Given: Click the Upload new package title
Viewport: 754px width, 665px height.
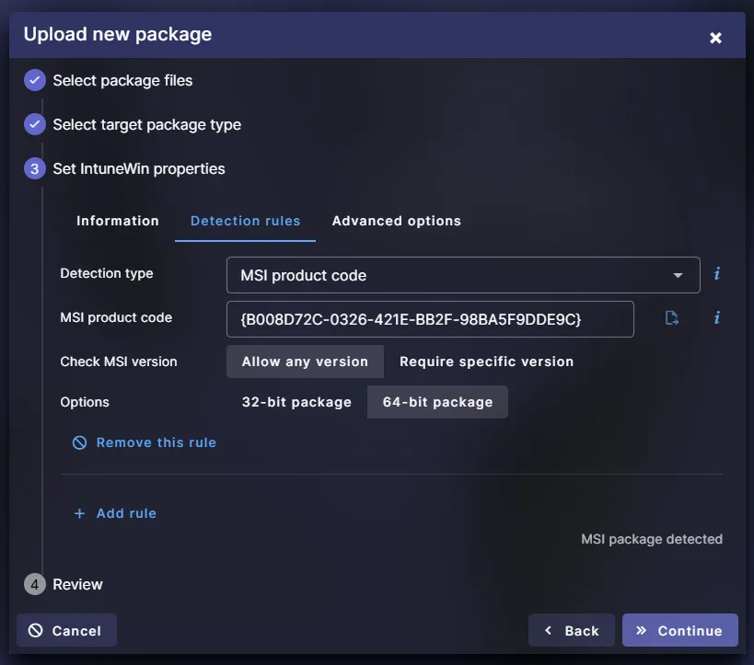Looking at the screenshot, I should [117, 34].
